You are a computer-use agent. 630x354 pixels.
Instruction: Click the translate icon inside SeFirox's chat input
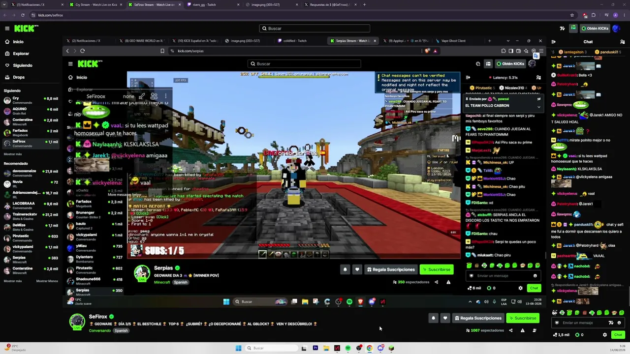(x=611, y=323)
